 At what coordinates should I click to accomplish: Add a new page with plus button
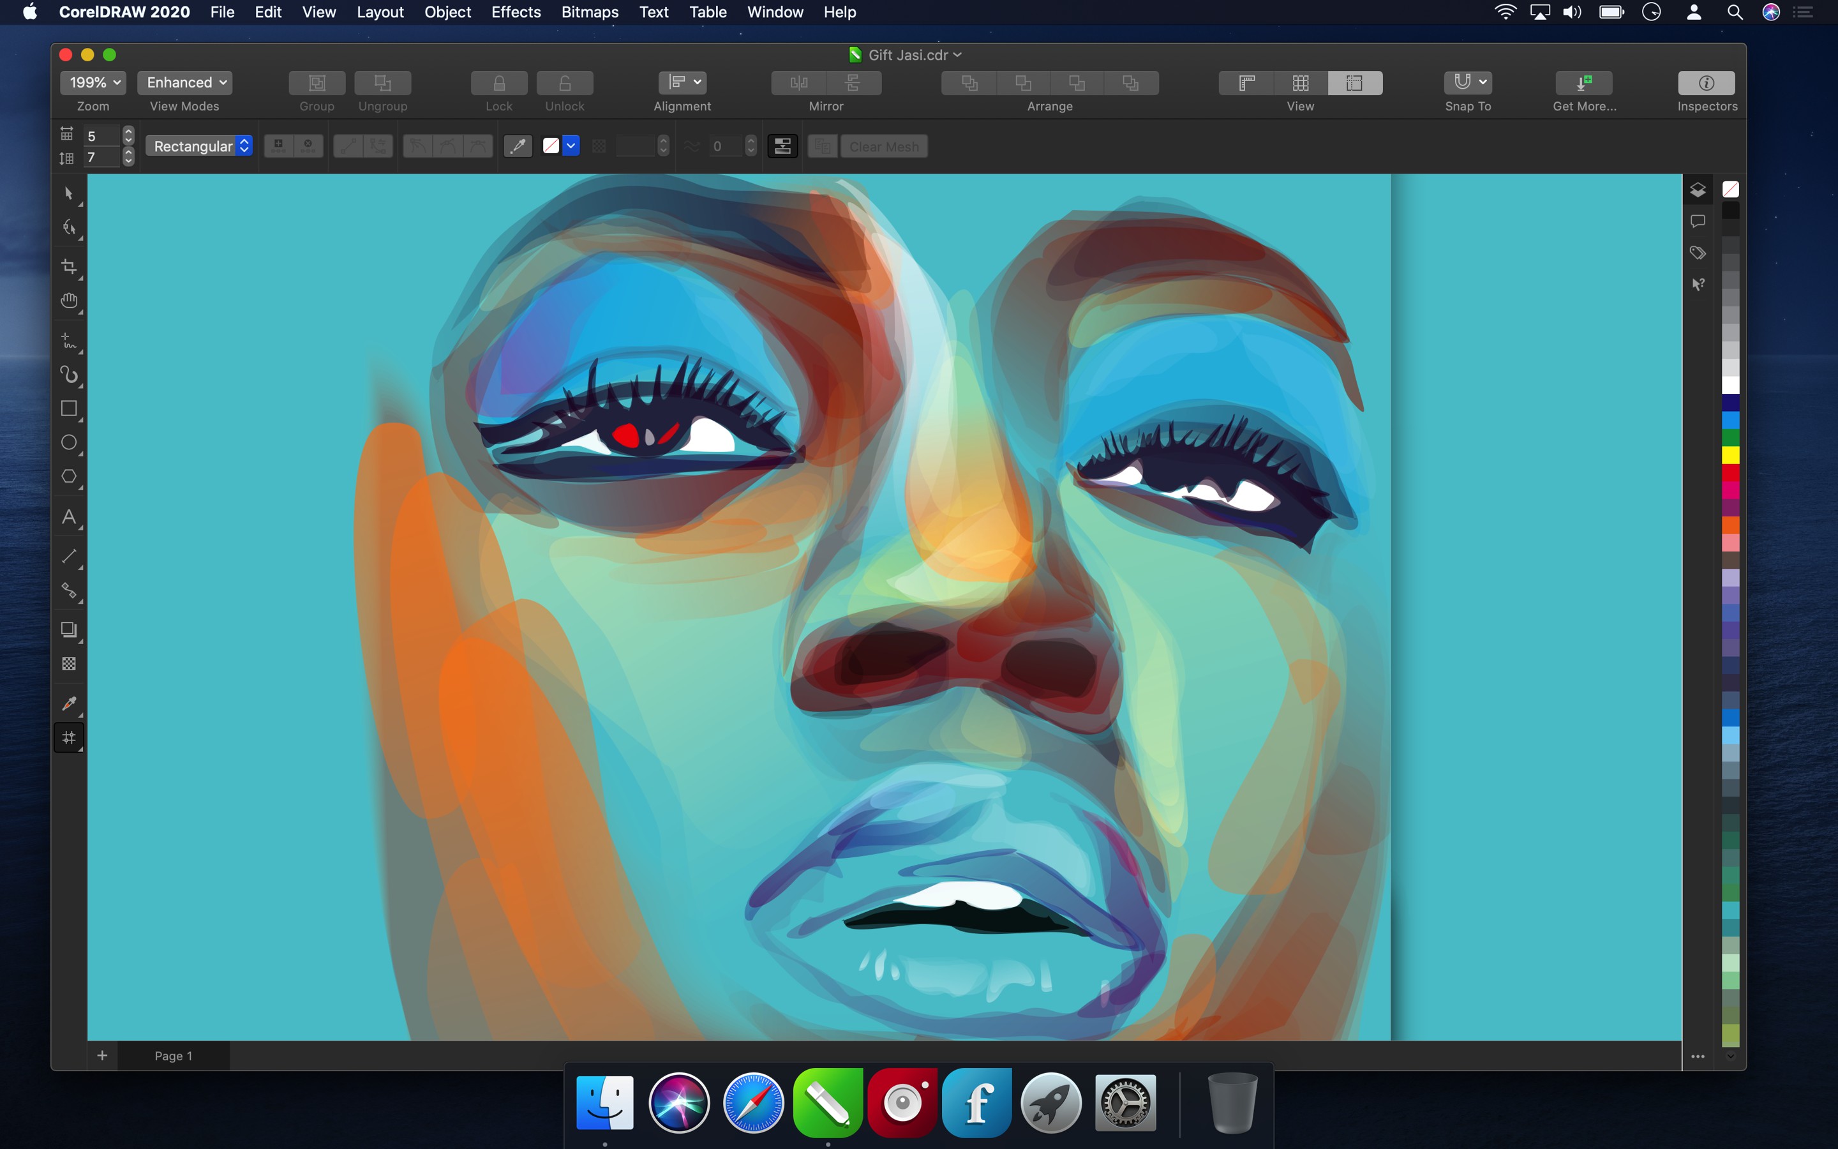pyautogui.click(x=103, y=1056)
